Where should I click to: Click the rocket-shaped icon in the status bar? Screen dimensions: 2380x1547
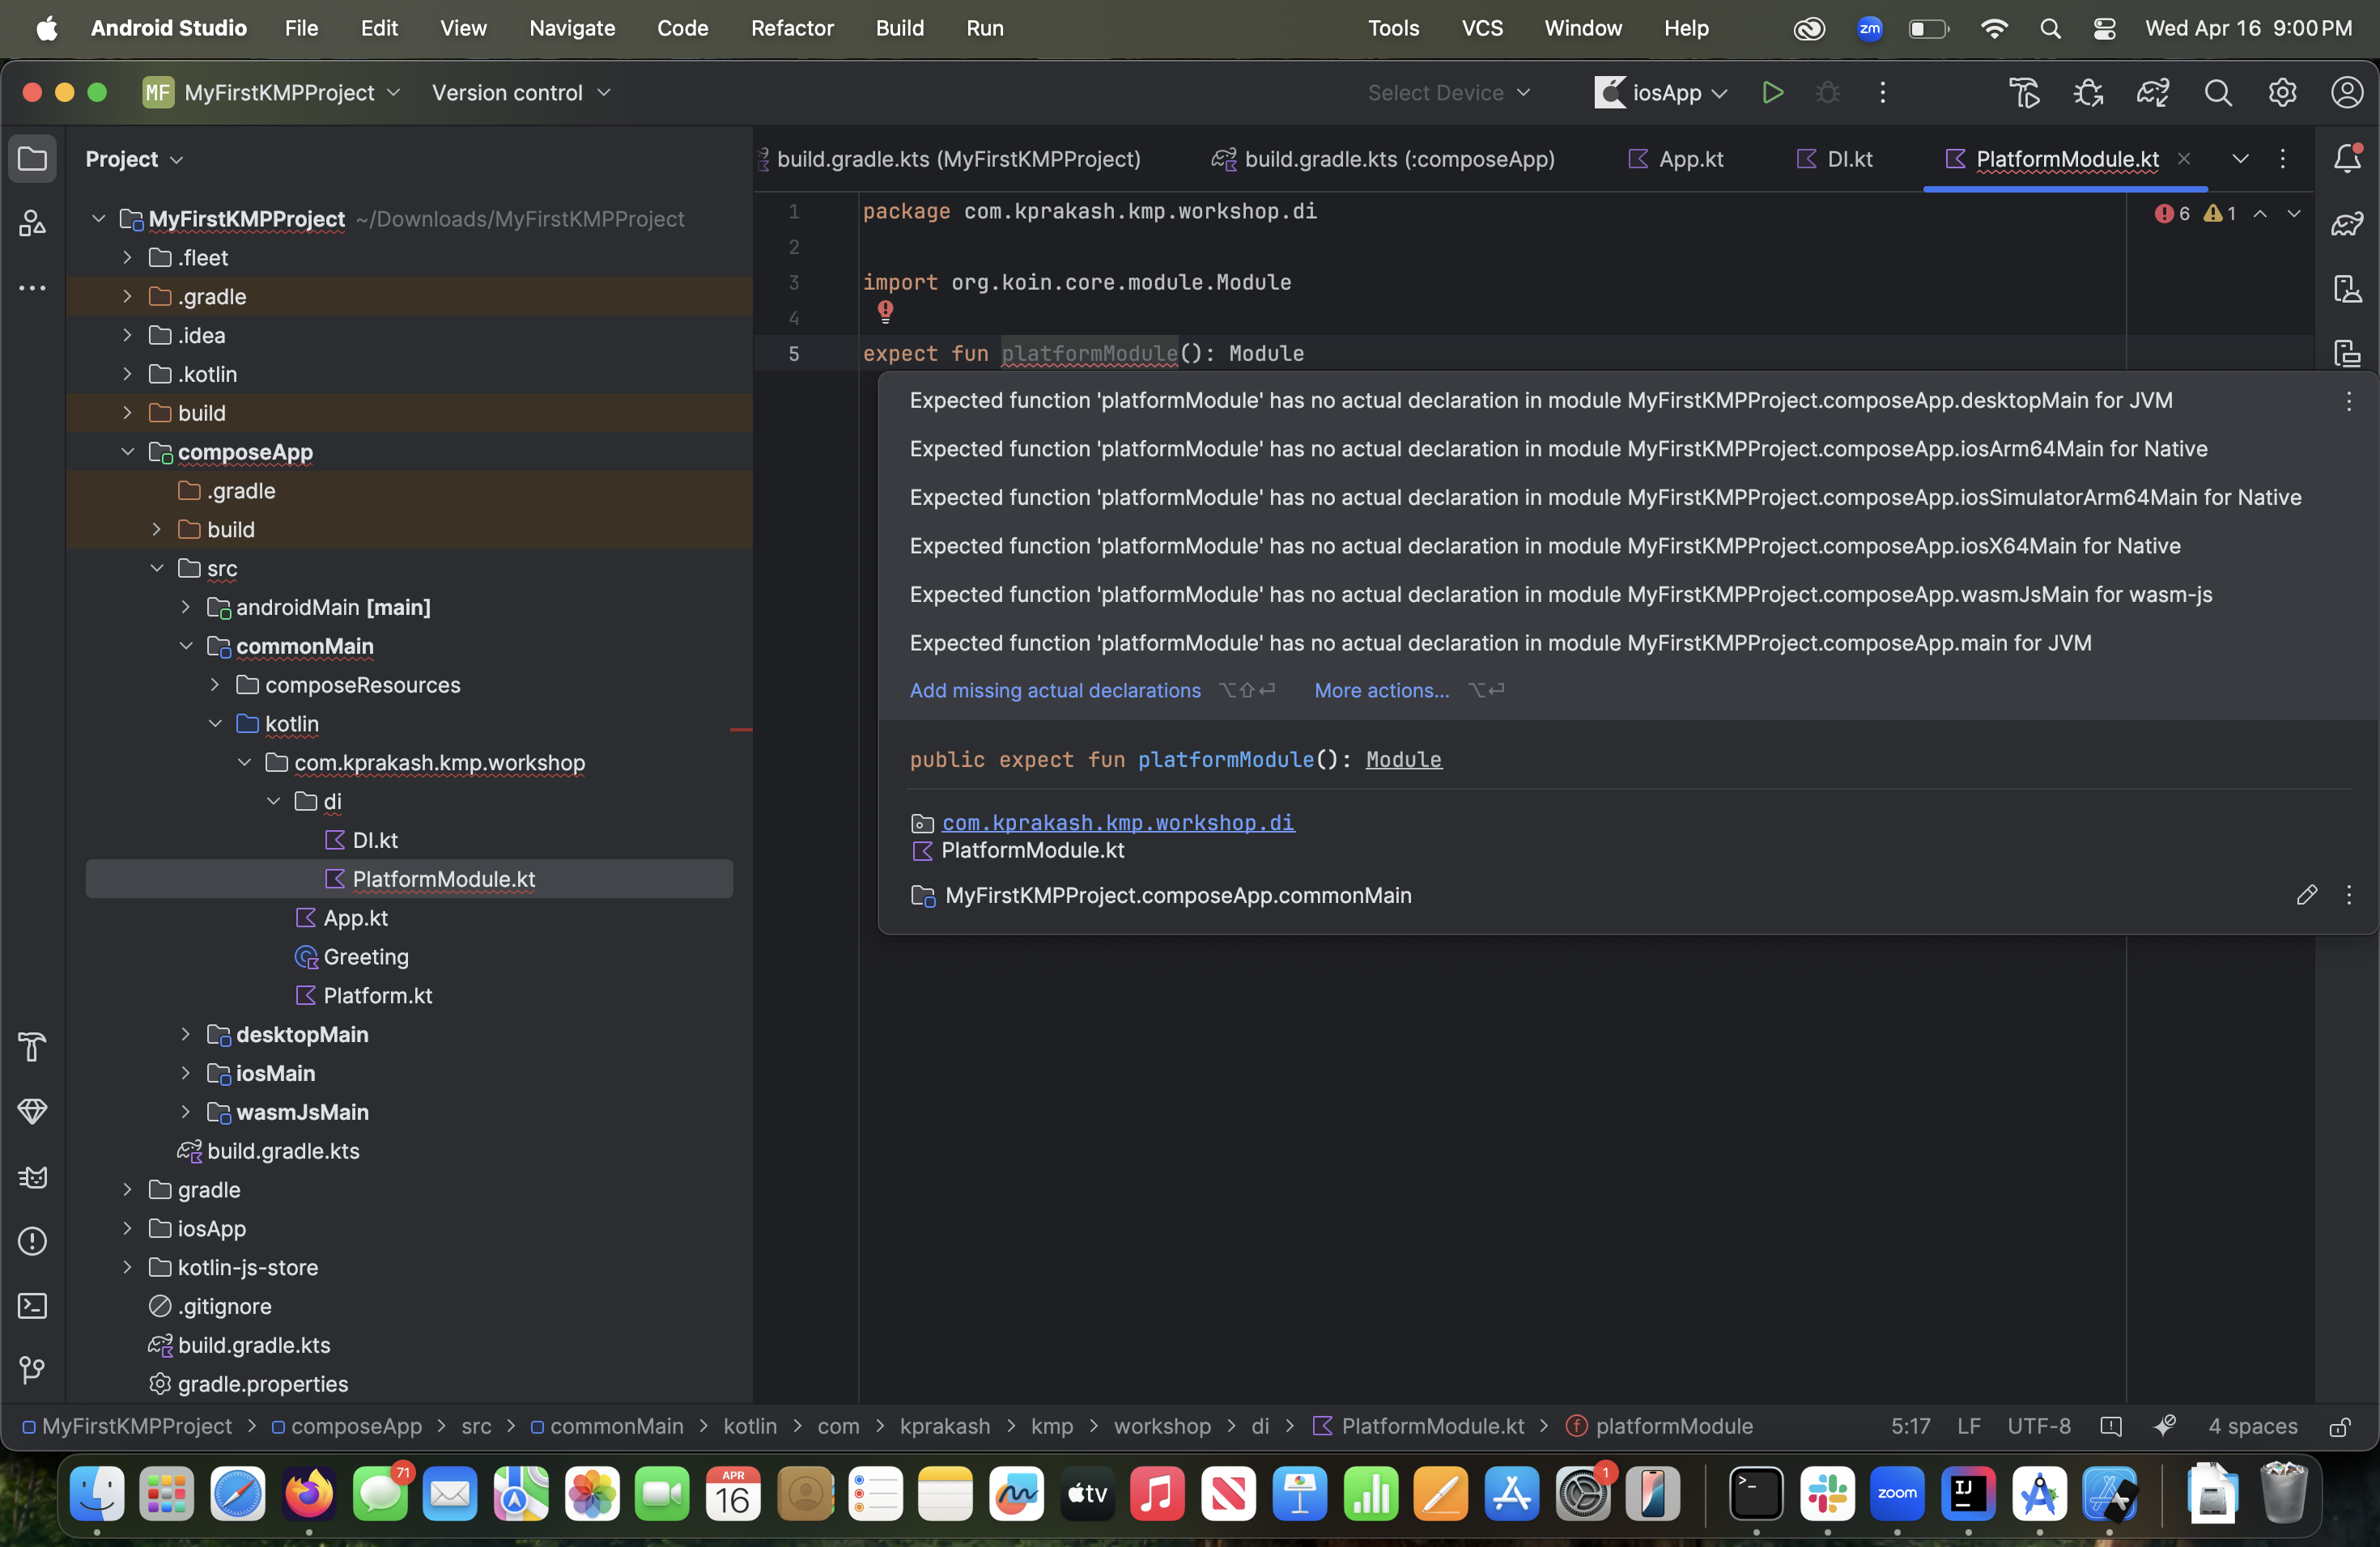point(2165,1426)
